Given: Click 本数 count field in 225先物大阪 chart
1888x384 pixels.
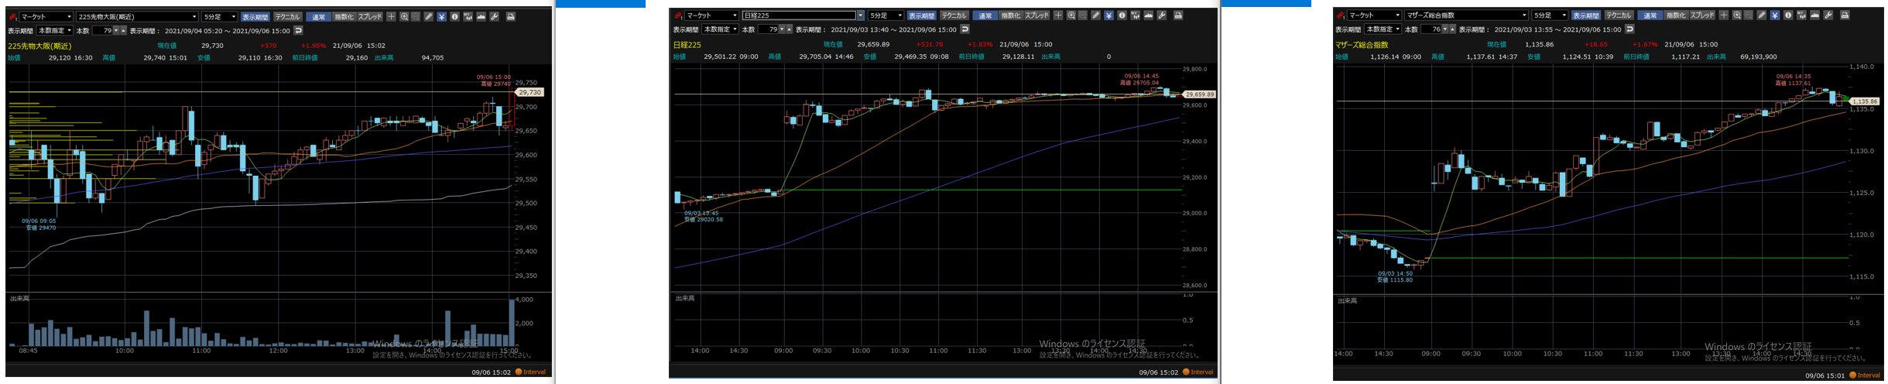Looking at the screenshot, I should pyautogui.click(x=102, y=31).
